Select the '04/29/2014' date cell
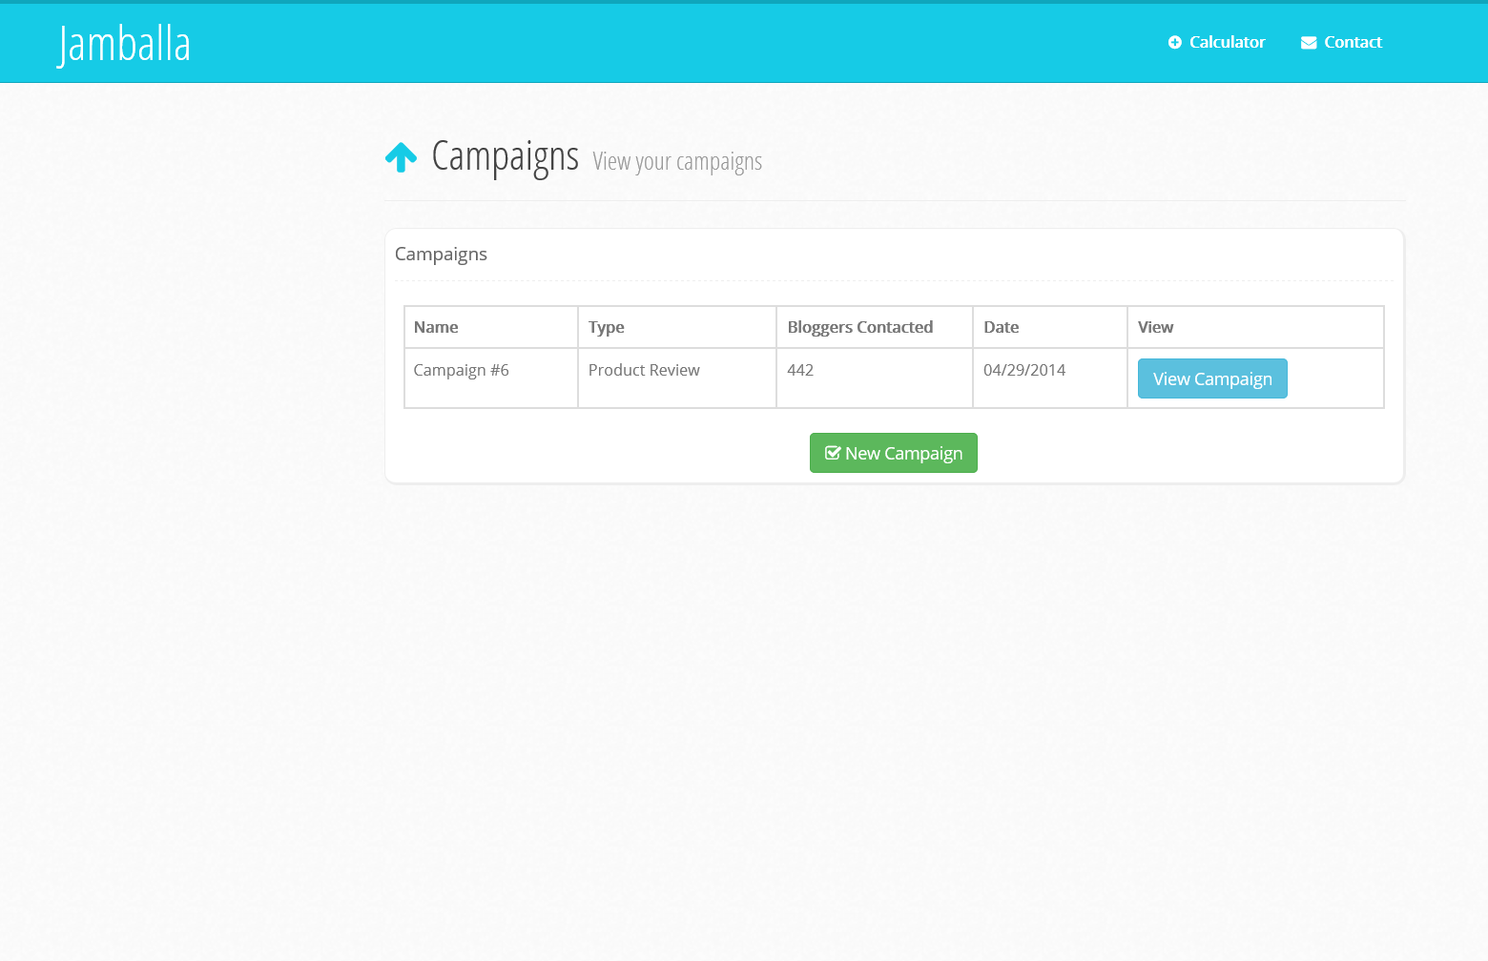Screen dimensions: 1488x961 (1050, 378)
